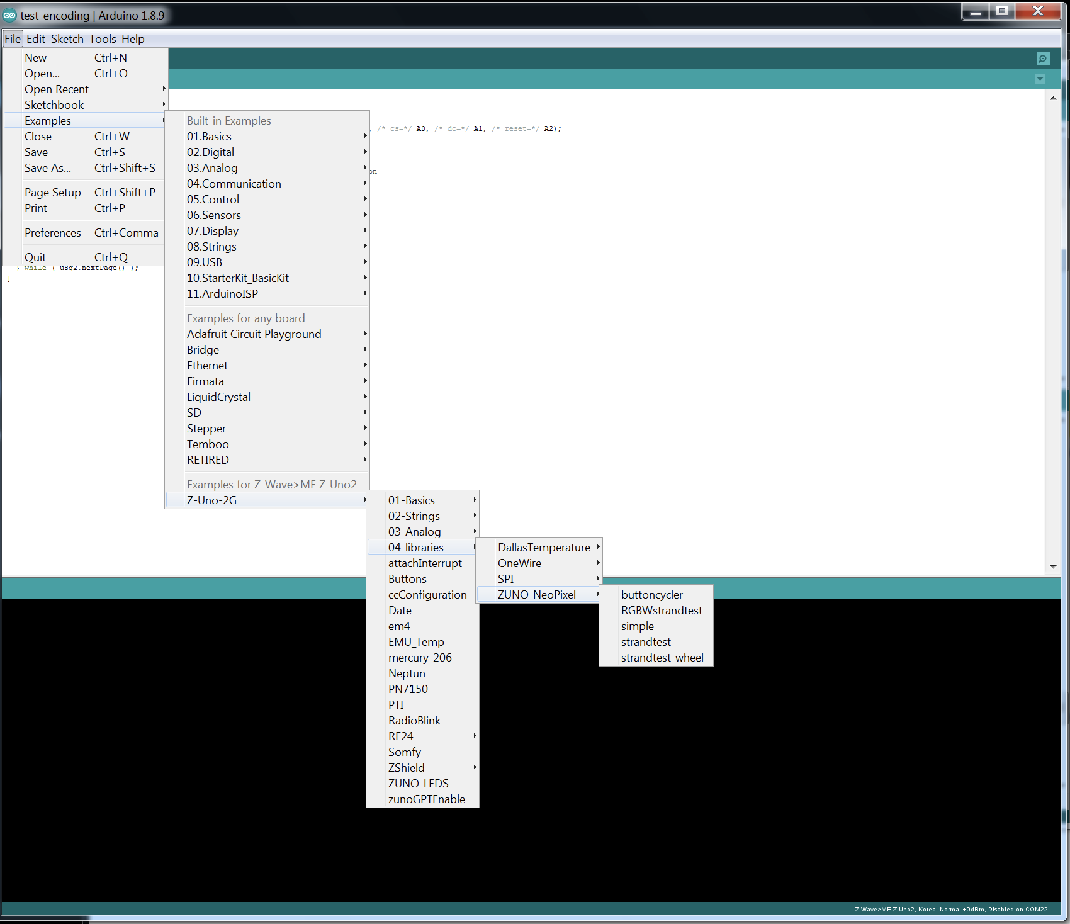Viewport: 1070px width, 924px height.
Task: Expand the 02.Digital examples submenu
Action: pos(267,152)
